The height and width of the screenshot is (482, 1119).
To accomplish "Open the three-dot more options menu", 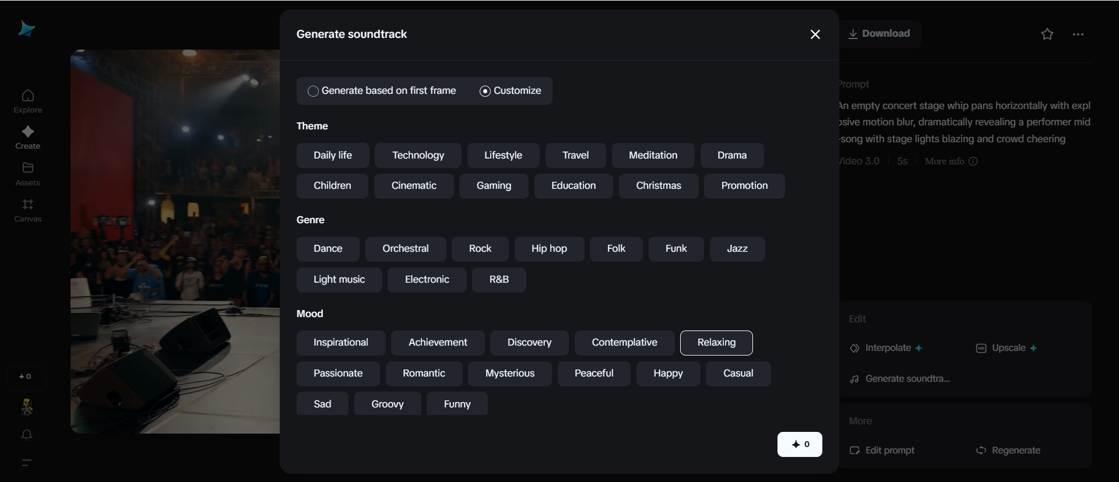I will [1078, 34].
